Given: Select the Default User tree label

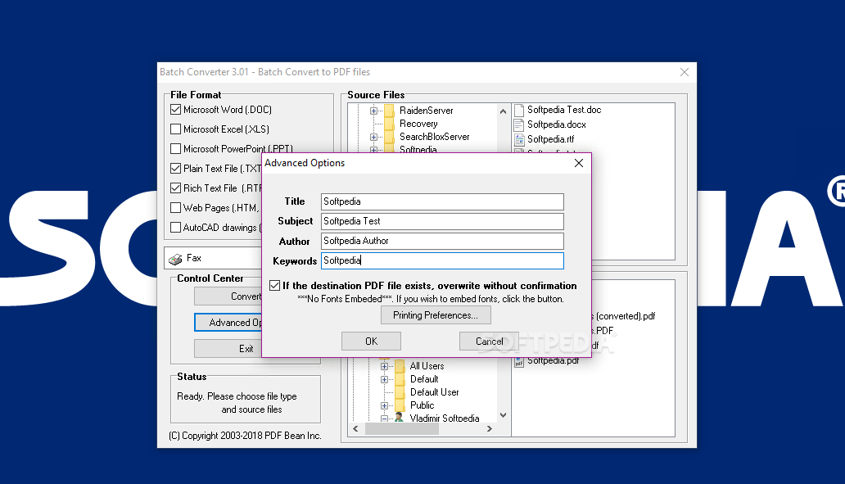Looking at the screenshot, I should 434,392.
